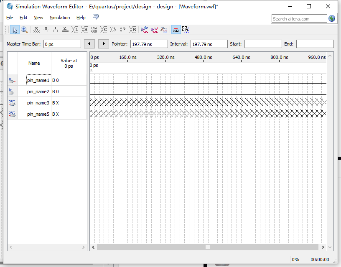Viewport: 341px width, 267px height.
Task: Select the Zoom tool
Action: click(24, 30)
